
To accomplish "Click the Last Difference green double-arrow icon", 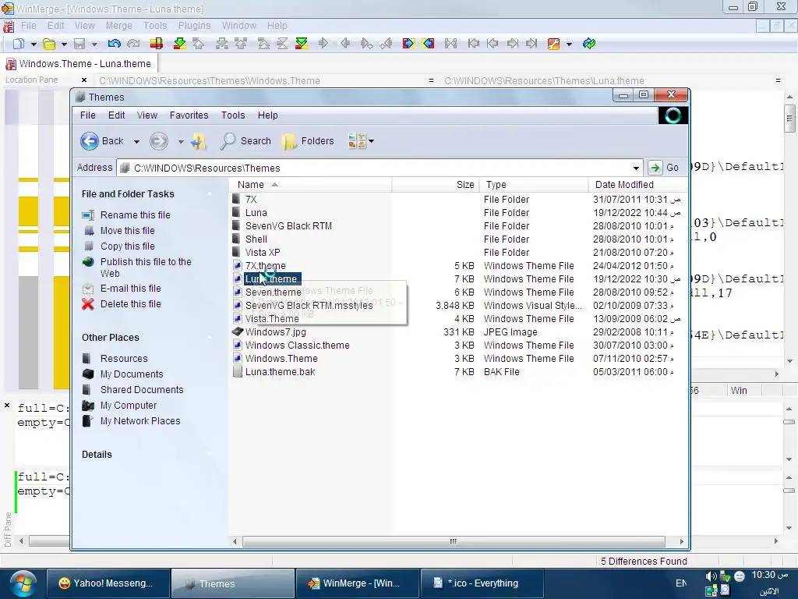I will [302, 44].
